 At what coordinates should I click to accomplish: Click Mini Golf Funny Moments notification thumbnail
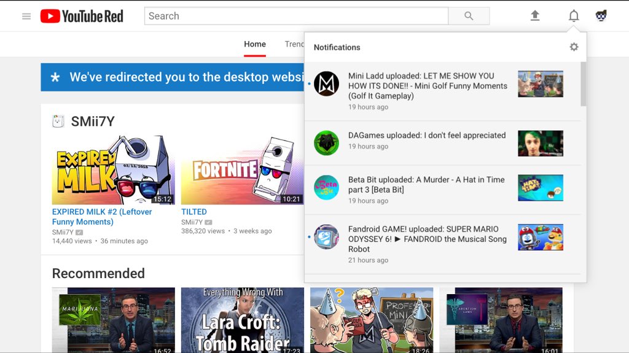tap(541, 84)
